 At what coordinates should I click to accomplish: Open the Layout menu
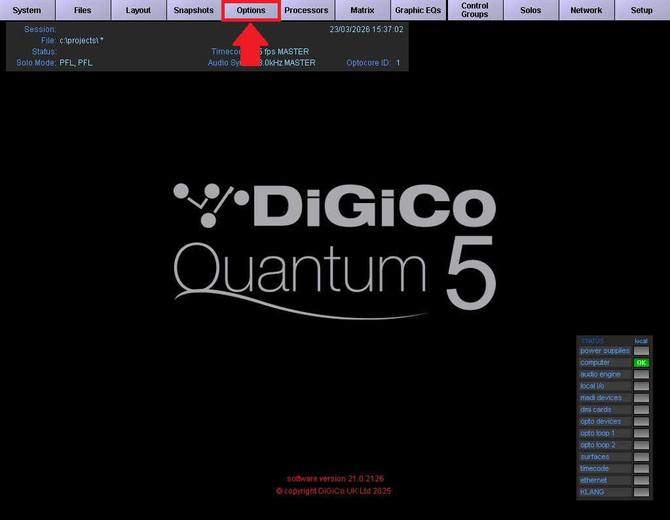tap(138, 10)
